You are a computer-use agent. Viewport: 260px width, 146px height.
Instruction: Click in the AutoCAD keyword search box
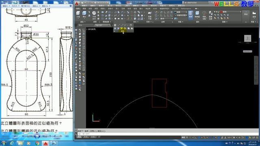(196, 3)
